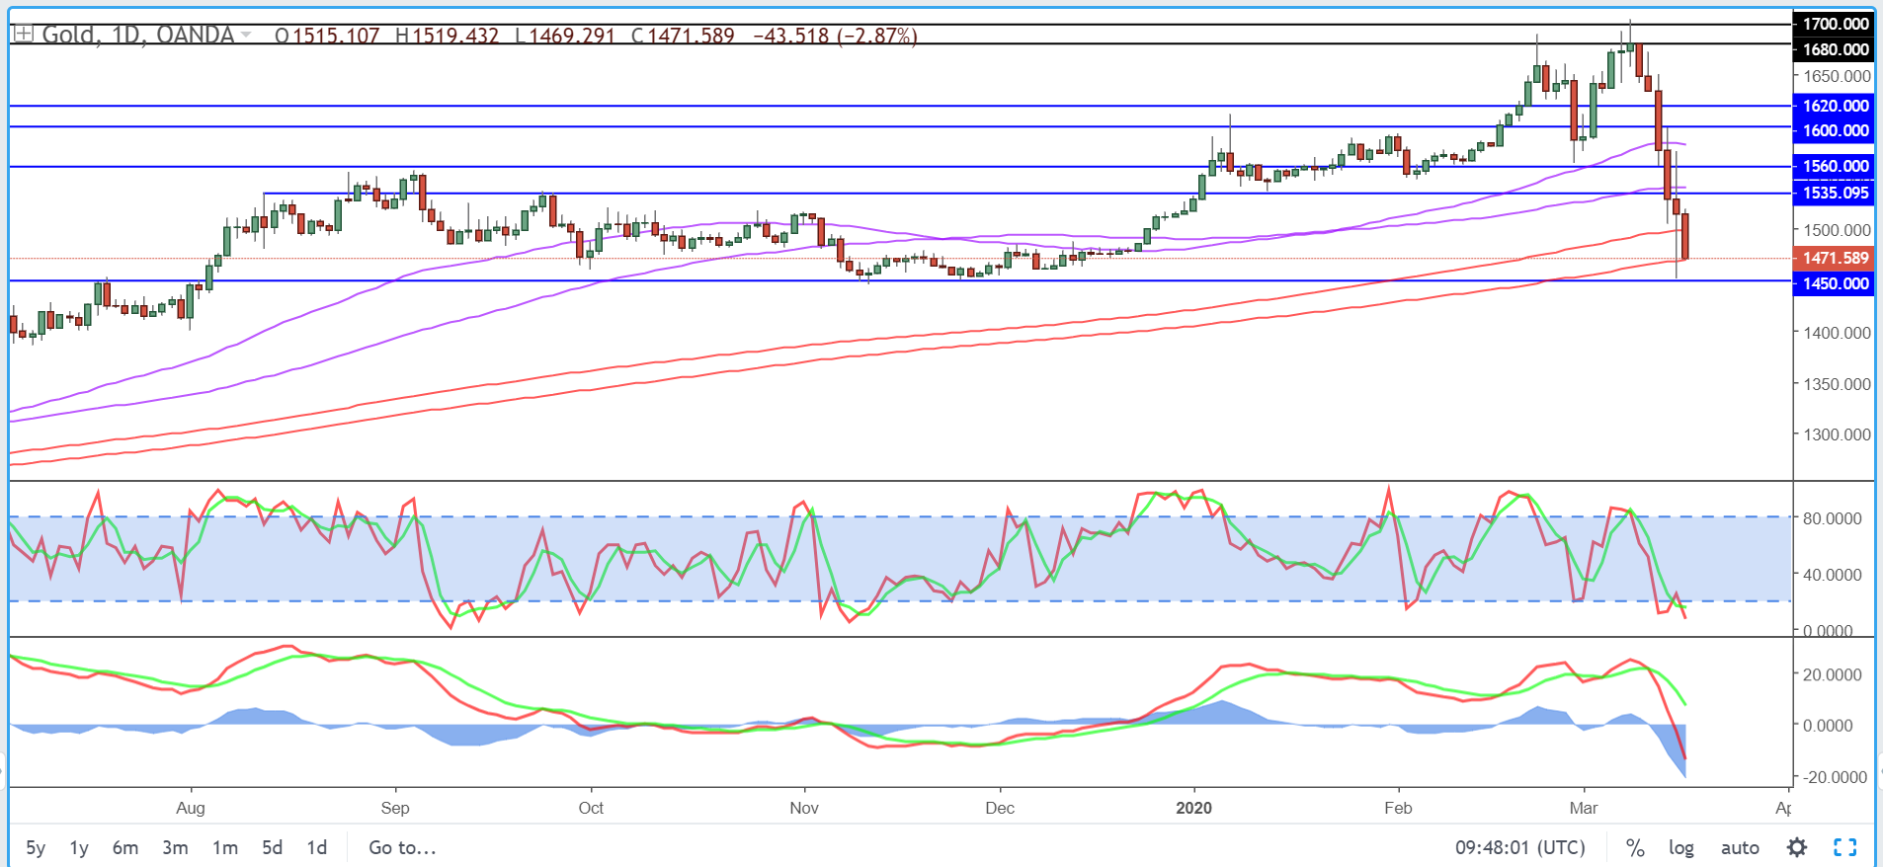
Task: Open chart settings gear icon
Action: [x=1797, y=847]
